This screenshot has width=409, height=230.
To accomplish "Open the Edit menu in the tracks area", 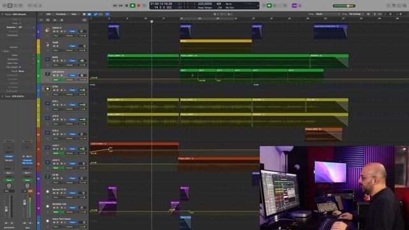I will click(49, 14).
